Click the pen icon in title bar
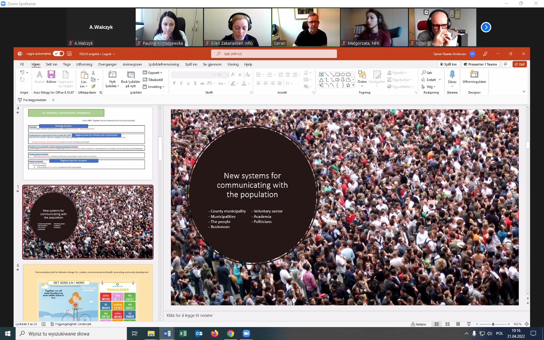544x340 pixels. tap(485, 54)
